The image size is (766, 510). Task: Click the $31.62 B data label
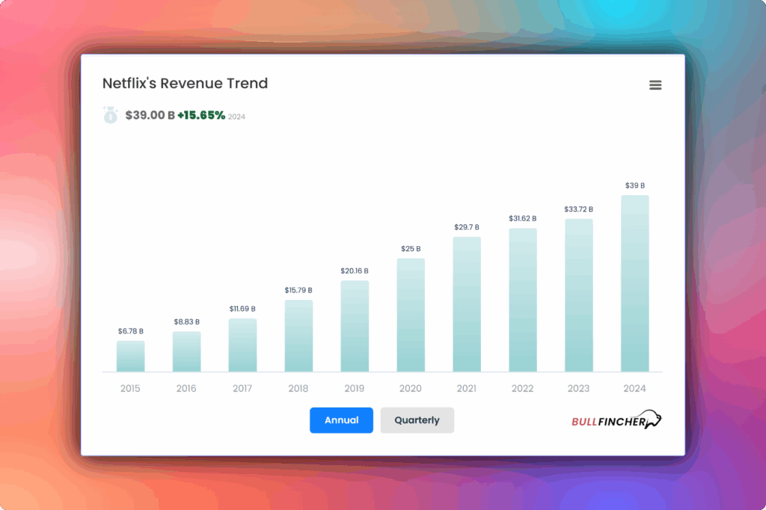tap(523, 218)
